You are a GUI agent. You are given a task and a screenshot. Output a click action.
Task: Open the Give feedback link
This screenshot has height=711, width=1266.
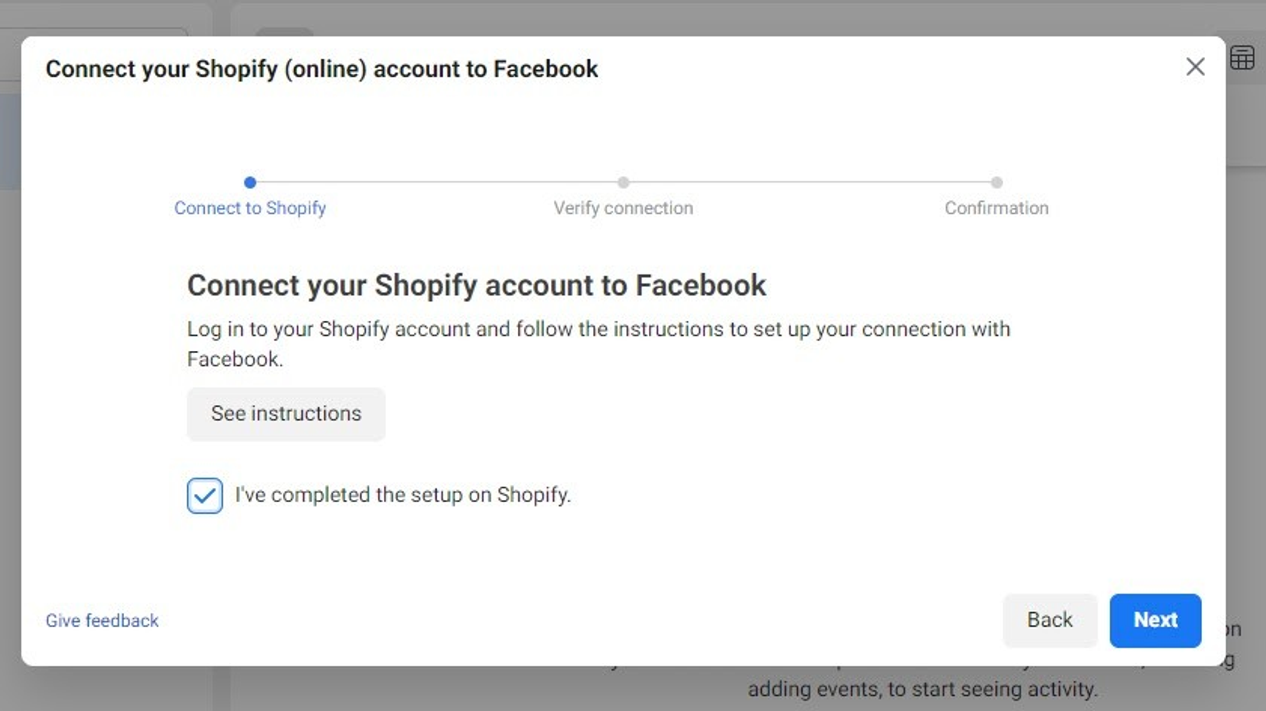[102, 620]
